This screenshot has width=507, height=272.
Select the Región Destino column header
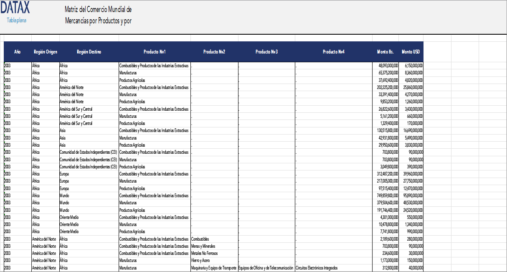point(89,52)
